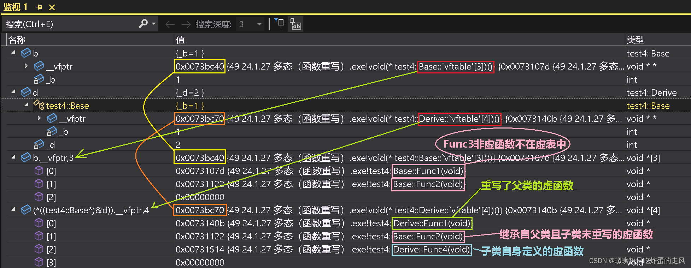Select the value {_d=2 } of d
This screenshot has width=691, height=268.
click(190, 93)
